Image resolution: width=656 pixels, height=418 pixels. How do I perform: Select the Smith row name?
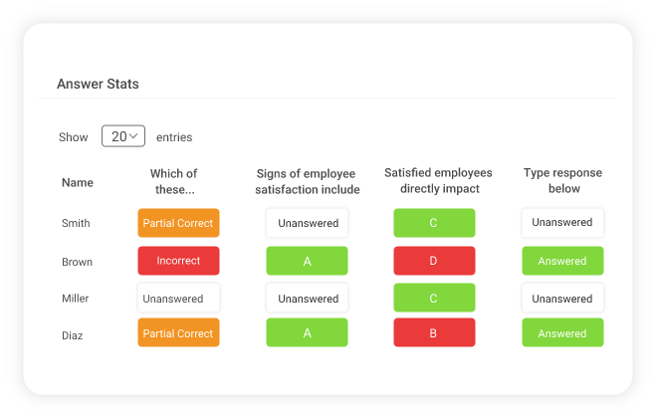pos(76,223)
